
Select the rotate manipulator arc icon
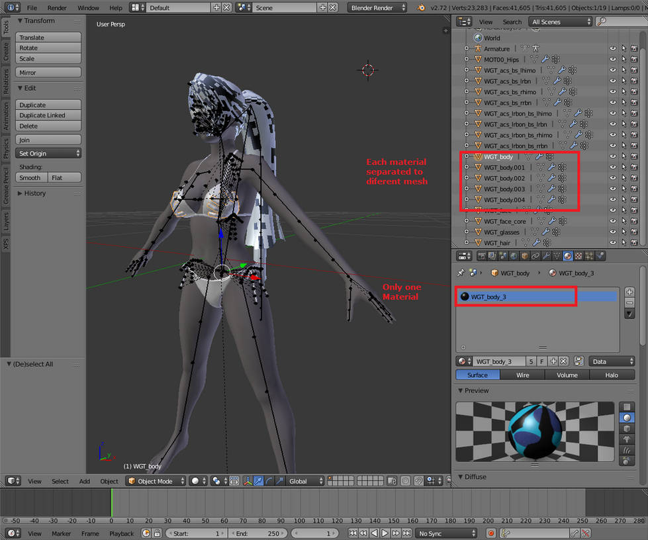coord(269,481)
